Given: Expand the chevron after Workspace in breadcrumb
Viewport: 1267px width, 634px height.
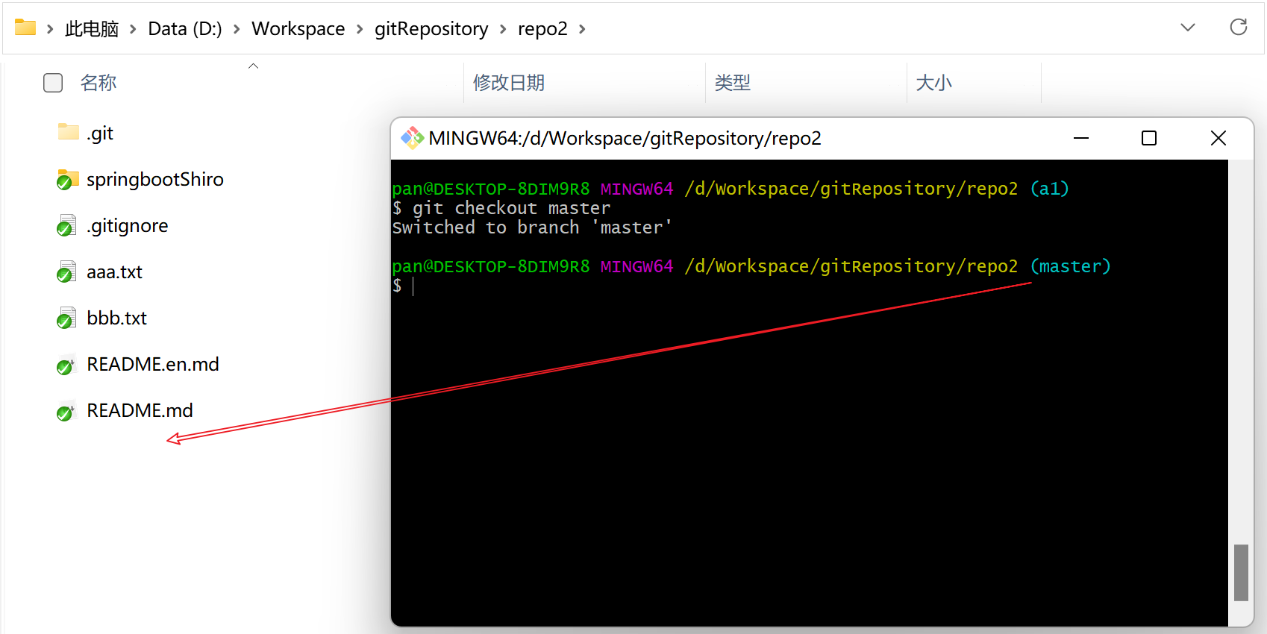Looking at the screenshot, I should [360, 29].
